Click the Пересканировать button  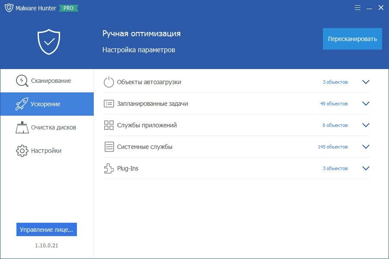(x=352, y=39)
